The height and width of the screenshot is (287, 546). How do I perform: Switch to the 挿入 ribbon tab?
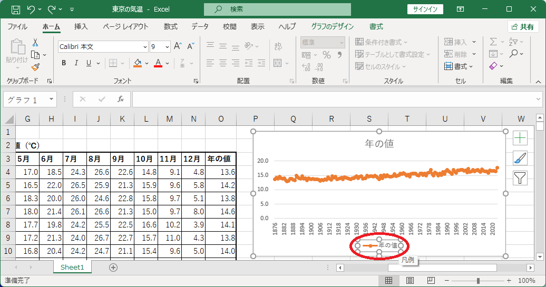(x=81, y=26)
